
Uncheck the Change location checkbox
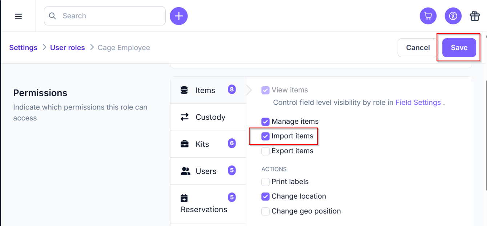tap(265, 197)
